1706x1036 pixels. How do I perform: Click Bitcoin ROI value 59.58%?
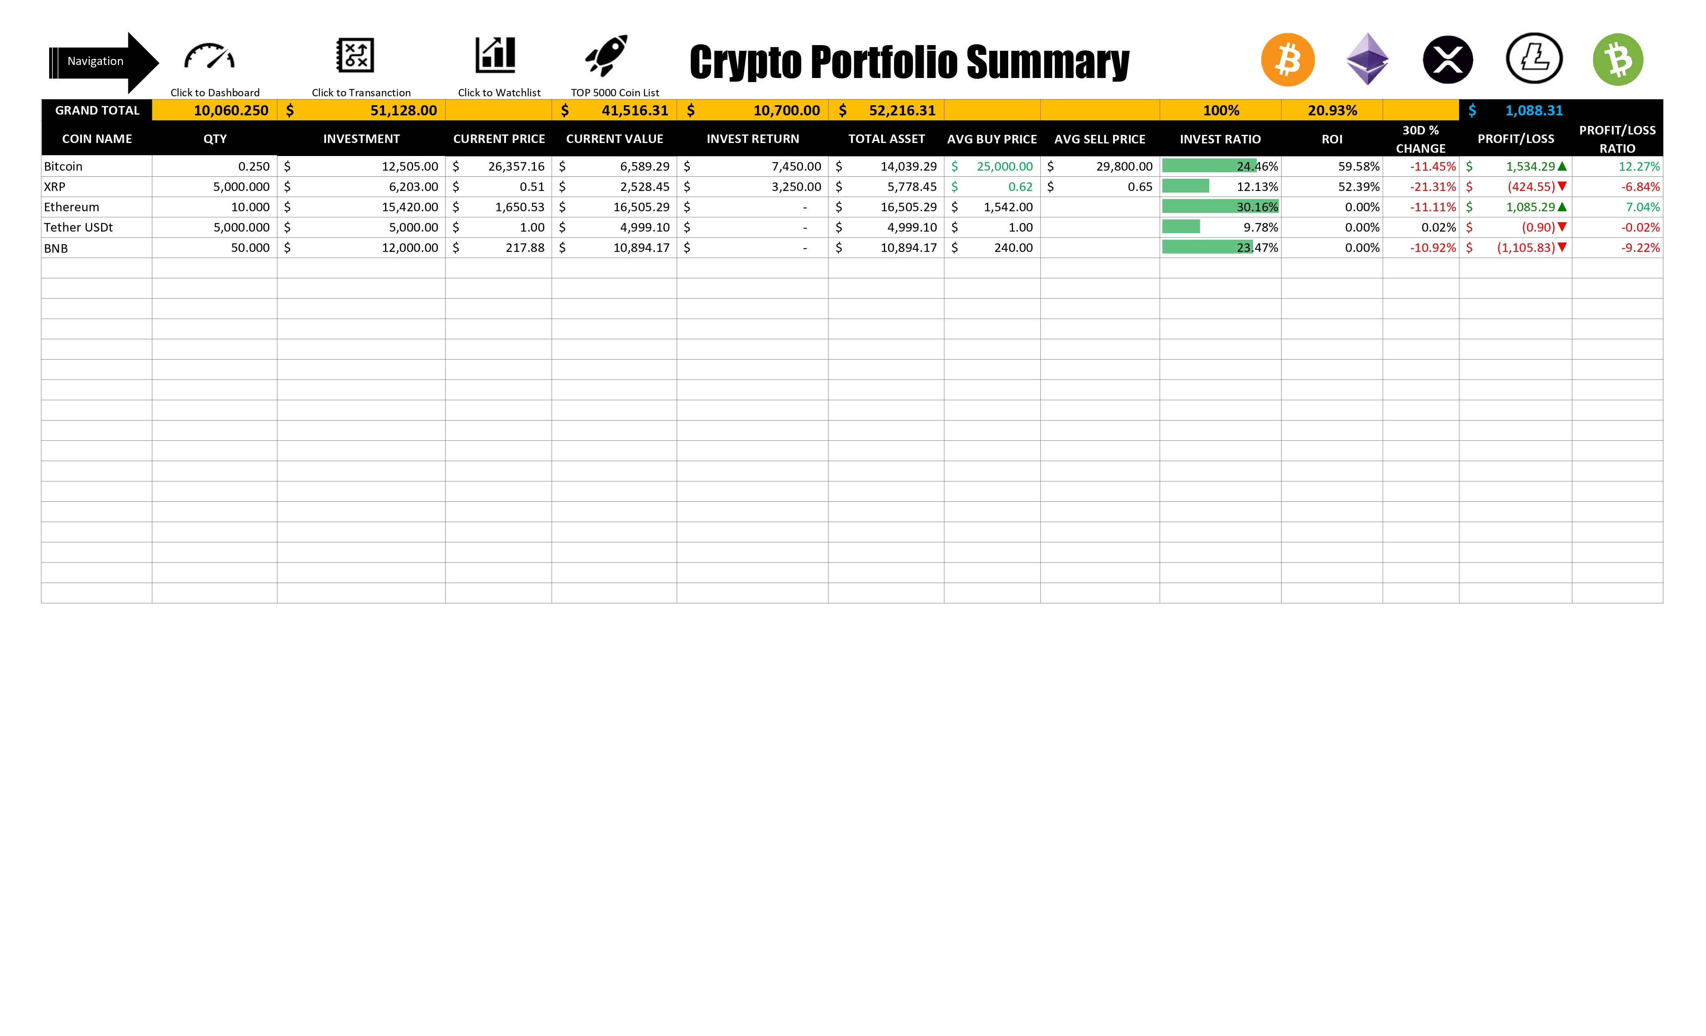1332,166
